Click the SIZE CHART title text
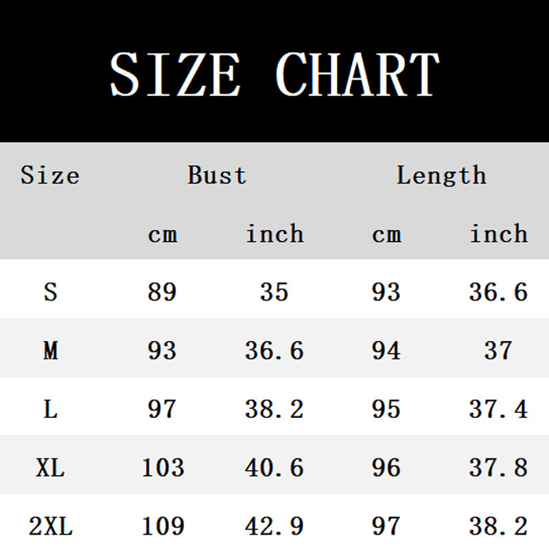The image size is (549, 549). 274,73
